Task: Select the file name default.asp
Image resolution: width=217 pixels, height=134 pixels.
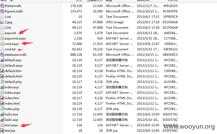Action: [13, 60]
